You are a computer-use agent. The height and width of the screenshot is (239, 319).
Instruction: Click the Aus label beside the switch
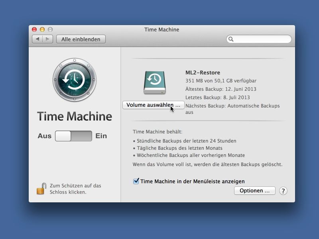45,136
